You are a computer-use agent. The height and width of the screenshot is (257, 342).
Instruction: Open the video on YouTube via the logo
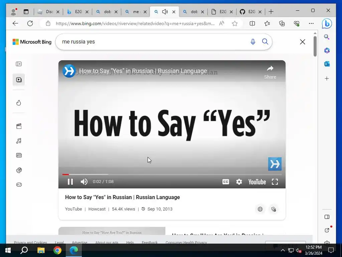click(257, 182)
